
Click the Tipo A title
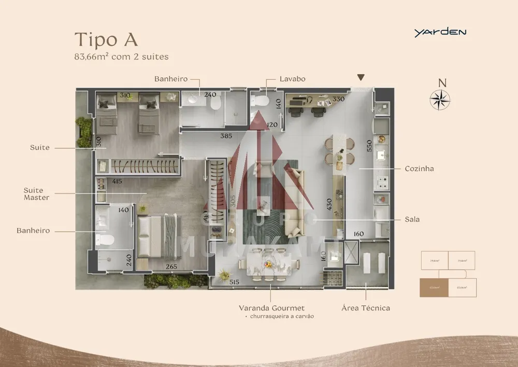click(106, 39)
